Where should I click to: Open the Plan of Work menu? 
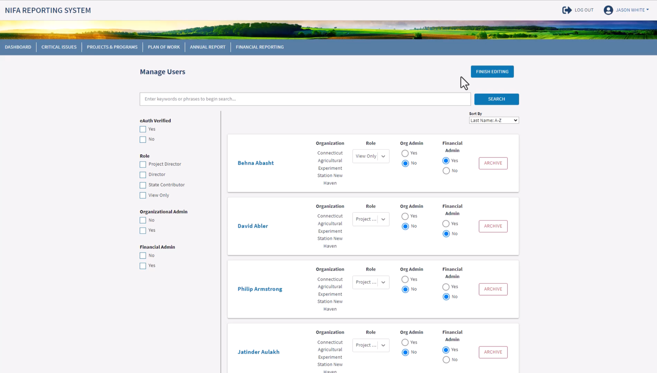(x=164, y=47)
